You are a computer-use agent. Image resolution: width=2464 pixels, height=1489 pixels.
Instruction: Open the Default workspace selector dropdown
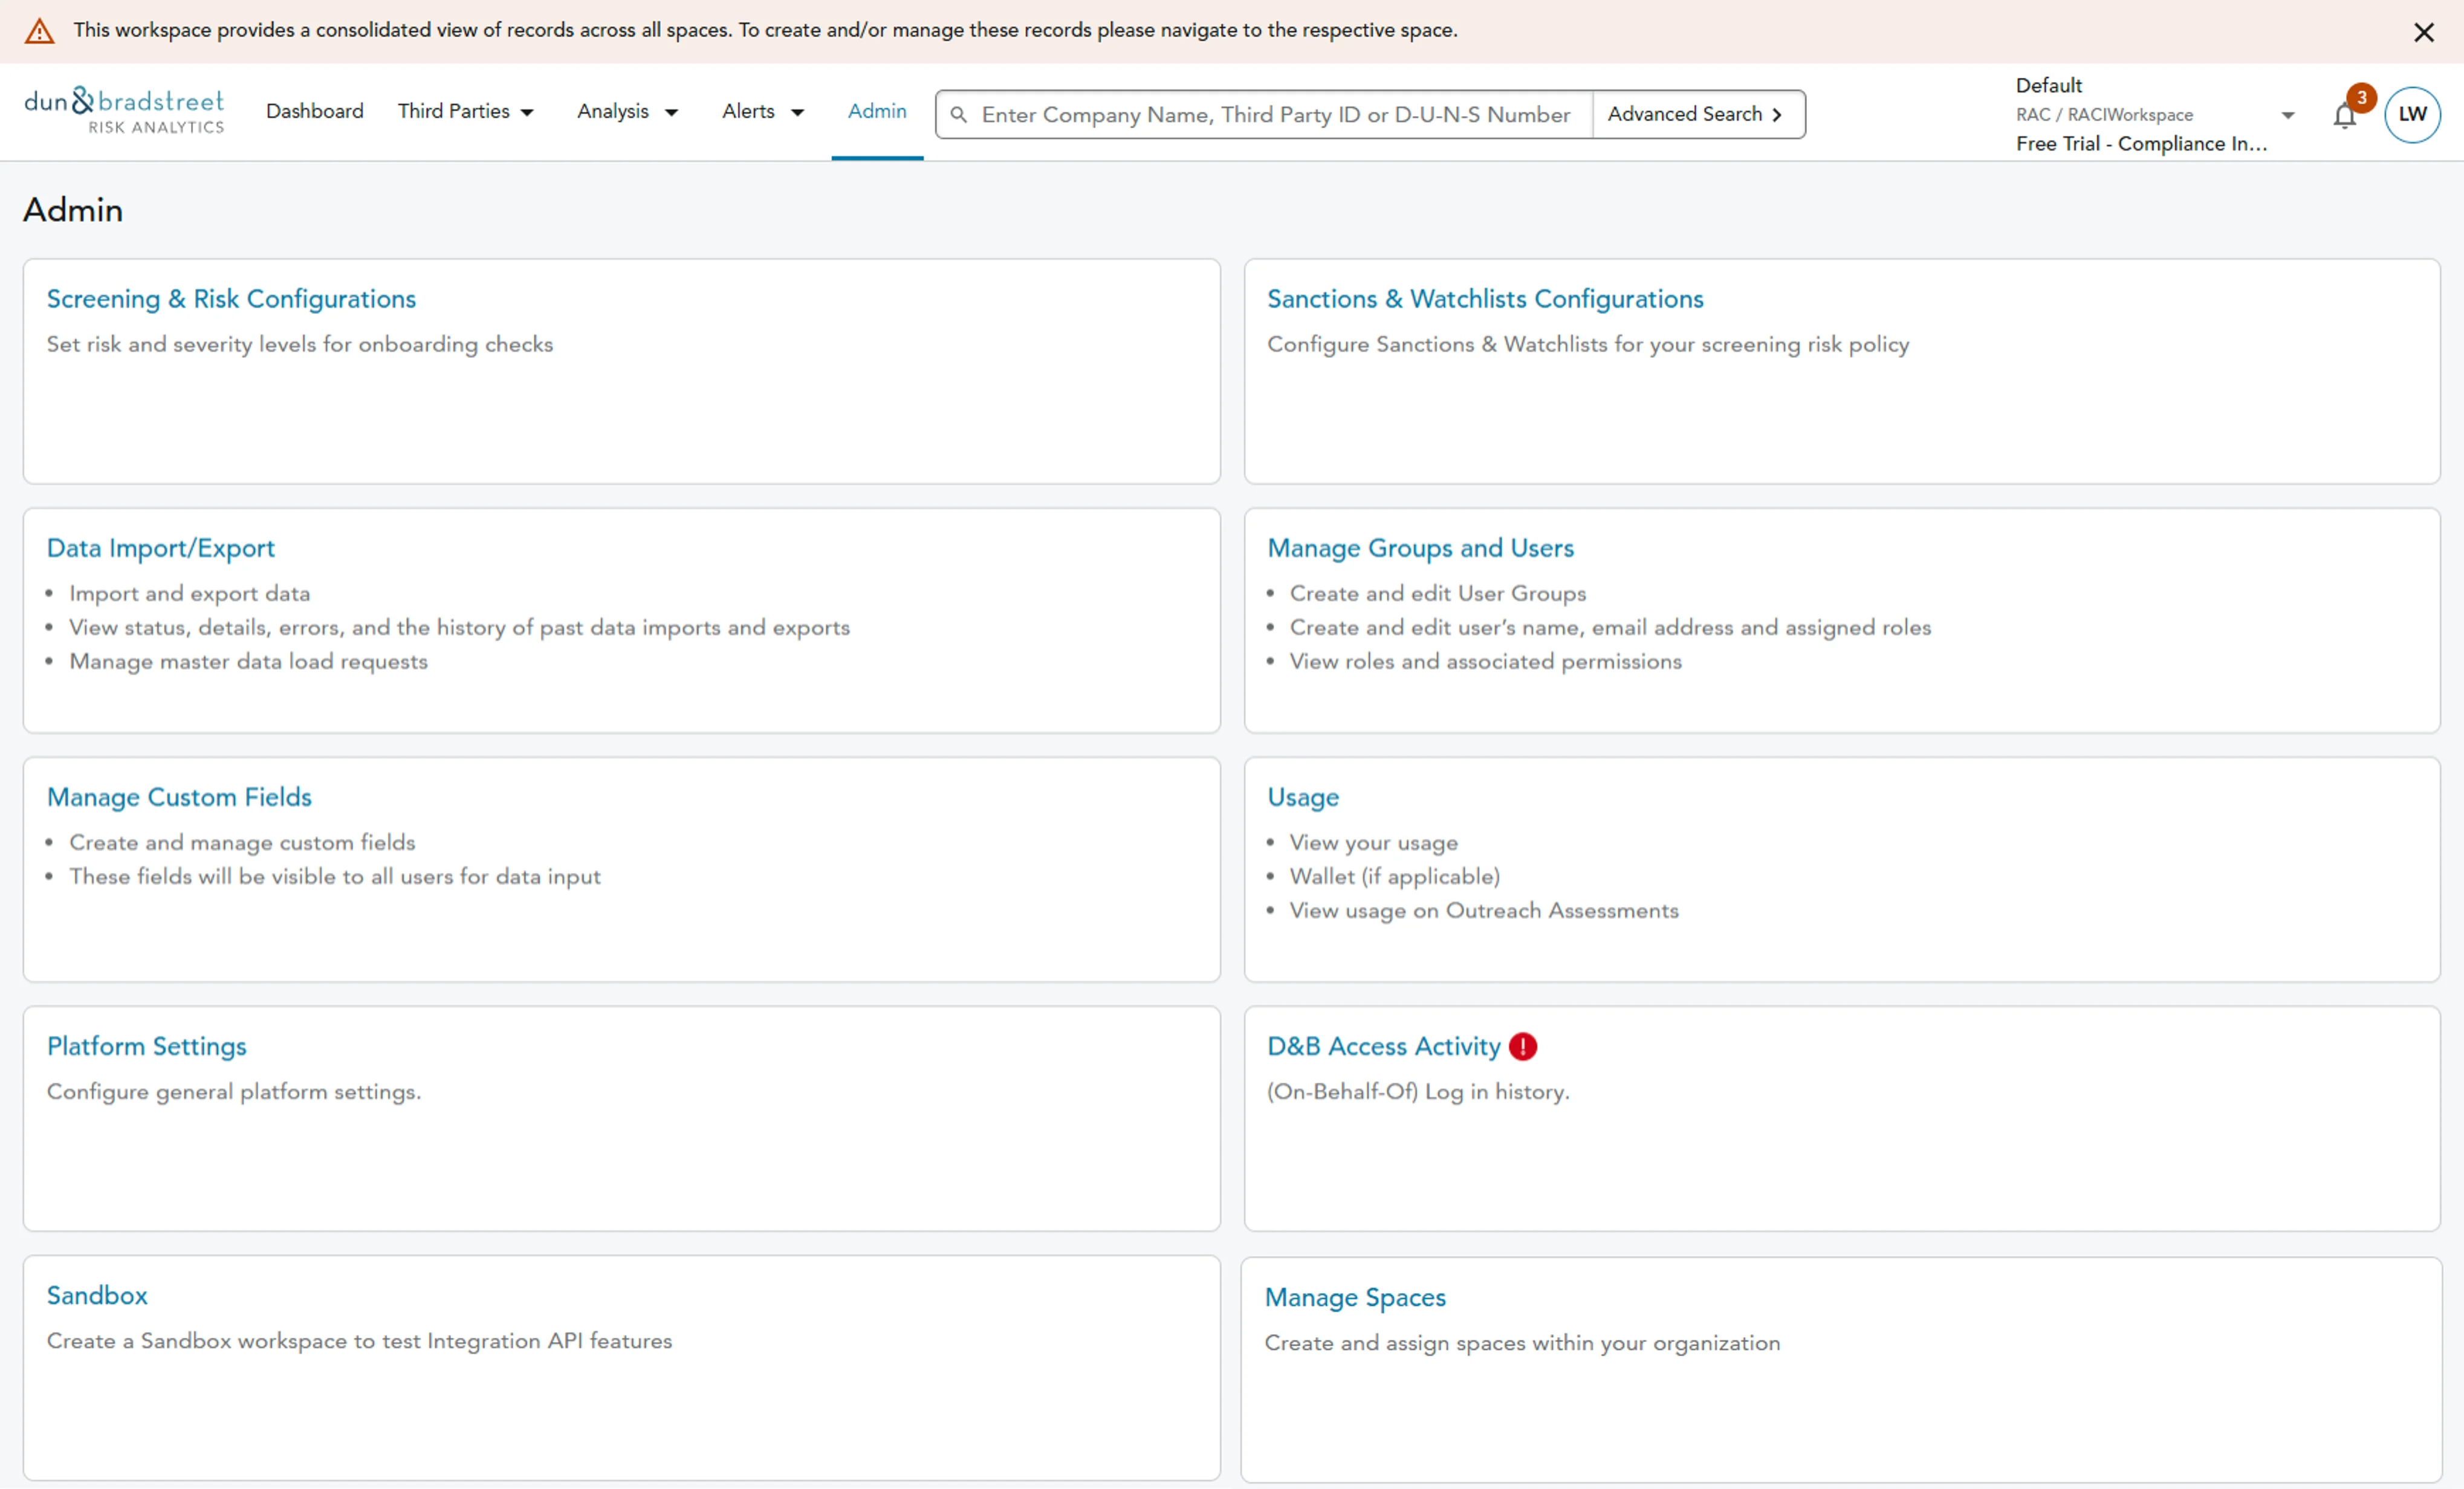tap(2286, 115)
